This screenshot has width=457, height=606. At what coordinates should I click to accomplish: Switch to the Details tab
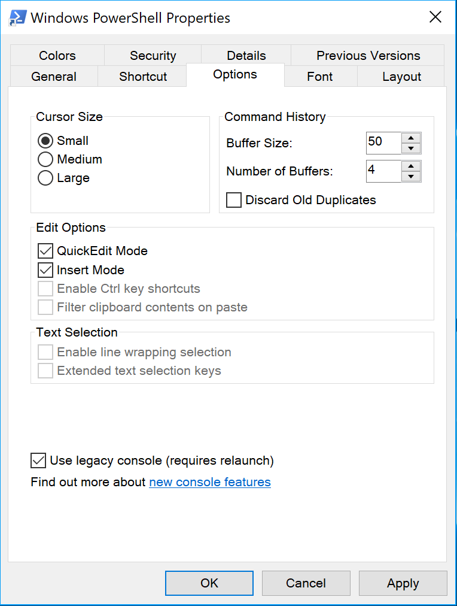246,55
